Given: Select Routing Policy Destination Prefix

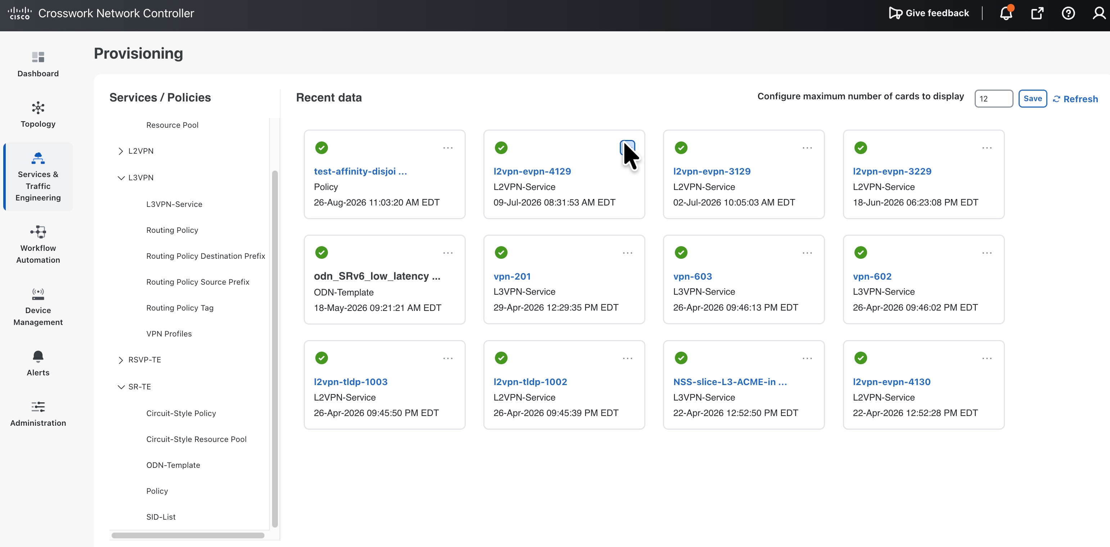Looking at the screenshot, I should pos(206,256).
